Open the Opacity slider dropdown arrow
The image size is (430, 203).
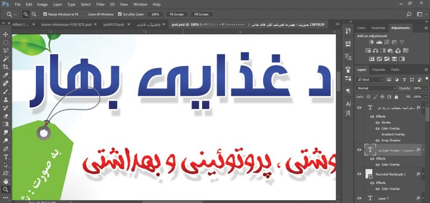point(426,88)
